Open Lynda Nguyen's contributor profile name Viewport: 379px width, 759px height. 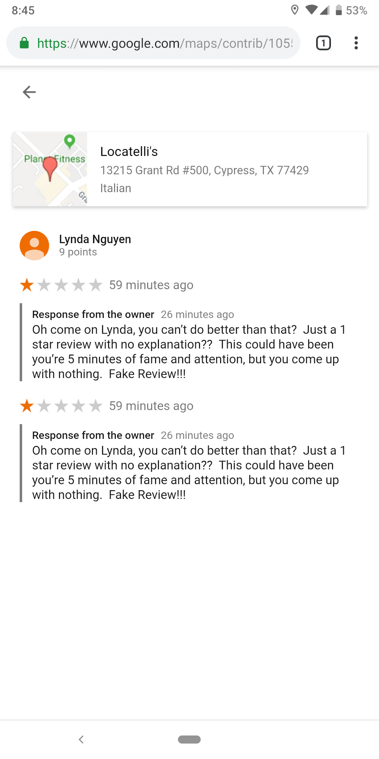pos(95,239)
